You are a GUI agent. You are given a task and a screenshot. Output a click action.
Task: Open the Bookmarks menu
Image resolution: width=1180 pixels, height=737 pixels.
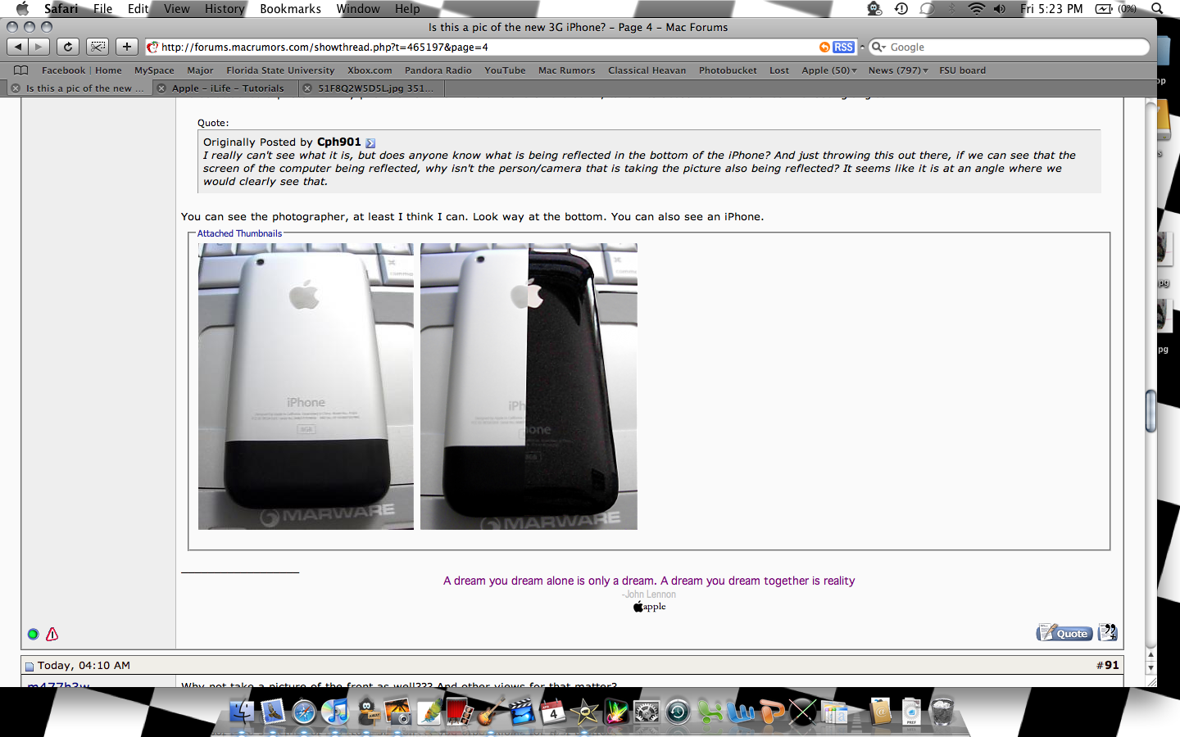tap(290, 9)
